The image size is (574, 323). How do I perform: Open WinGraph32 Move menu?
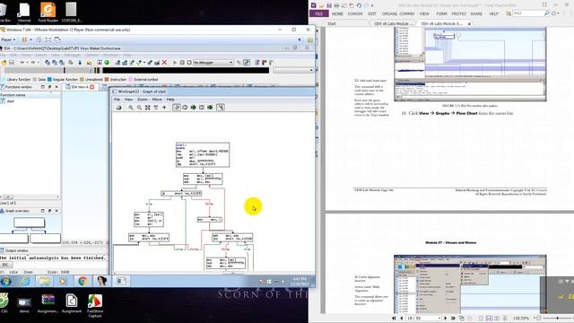pos(157,100)
